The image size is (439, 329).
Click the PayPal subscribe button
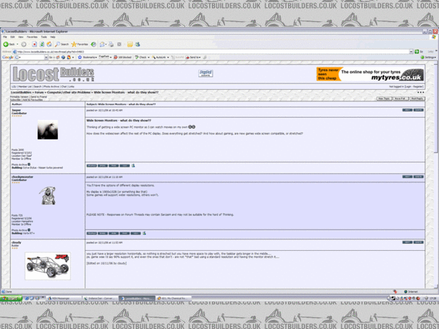click(x=206, y=73)
